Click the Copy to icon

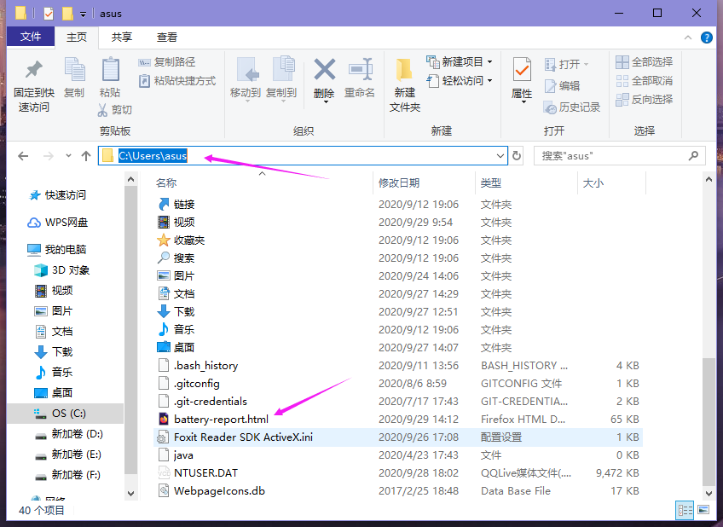(283, 70)
